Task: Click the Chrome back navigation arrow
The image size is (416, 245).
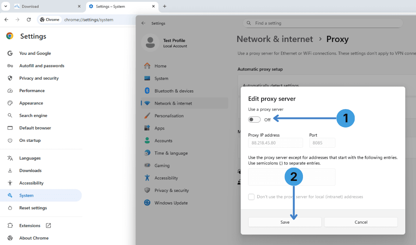Action: click(6, 20)
